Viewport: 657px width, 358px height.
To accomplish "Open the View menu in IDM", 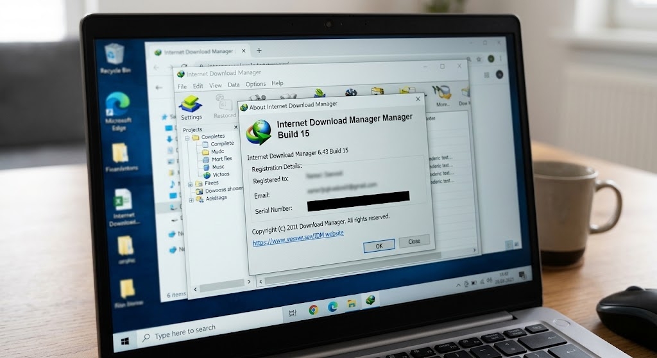I will [216, 85].
